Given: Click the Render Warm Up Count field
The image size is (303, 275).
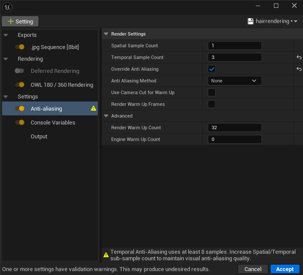Looking at the screenshot, I should [234, 128].
